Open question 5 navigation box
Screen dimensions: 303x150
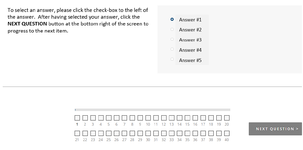pyautogui.click(x=109, y=118)
